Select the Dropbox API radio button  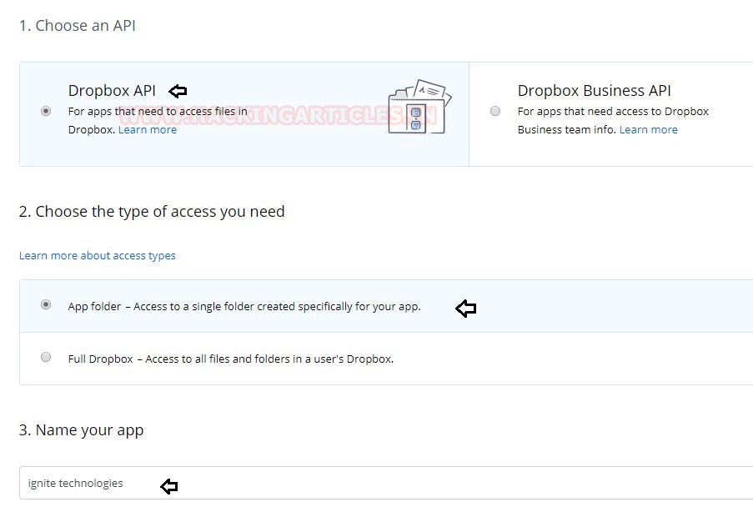(x=46, y=112)
